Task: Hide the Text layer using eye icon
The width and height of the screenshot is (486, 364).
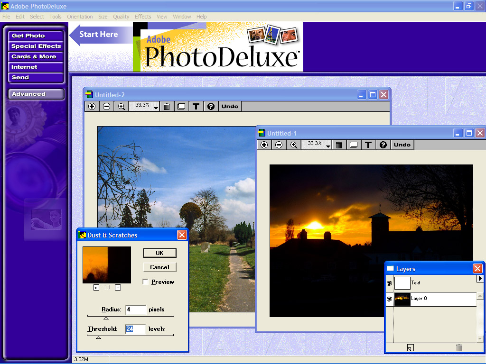Action: pos(389,283)
